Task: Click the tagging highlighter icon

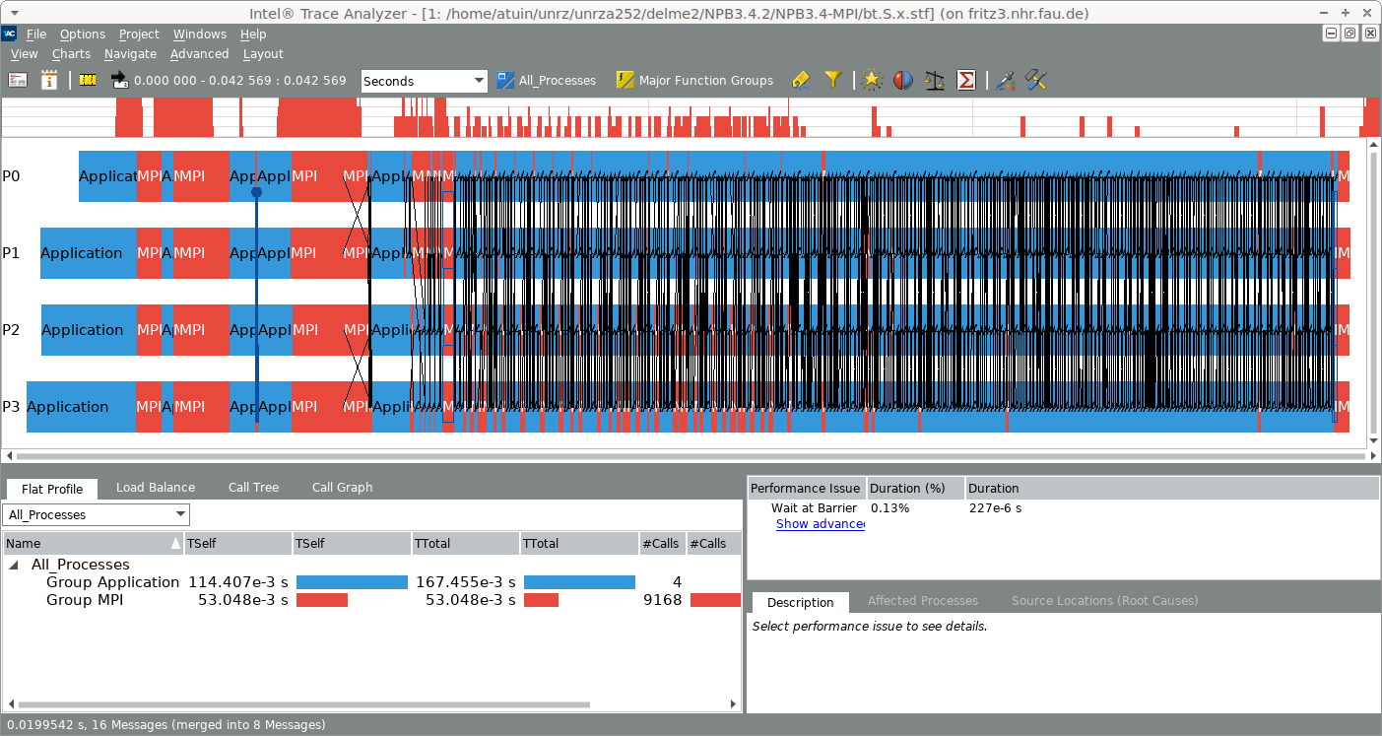Action: [x=801, y=80]
